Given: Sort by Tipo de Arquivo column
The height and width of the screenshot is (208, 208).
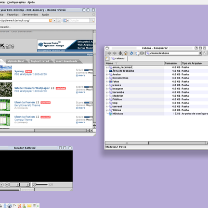Looking at the screenshot, I should click(x=194, y=63).
